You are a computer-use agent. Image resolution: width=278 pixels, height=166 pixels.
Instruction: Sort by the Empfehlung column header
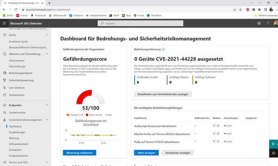[x=140, y=118]
